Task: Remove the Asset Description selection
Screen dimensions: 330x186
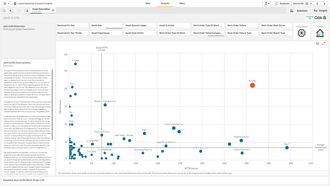Action: [53, 10]
